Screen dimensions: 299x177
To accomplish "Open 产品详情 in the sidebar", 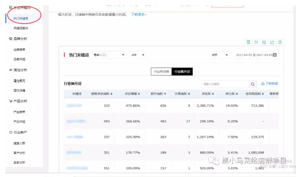I will pyautogui.click(x=19, y=122).
